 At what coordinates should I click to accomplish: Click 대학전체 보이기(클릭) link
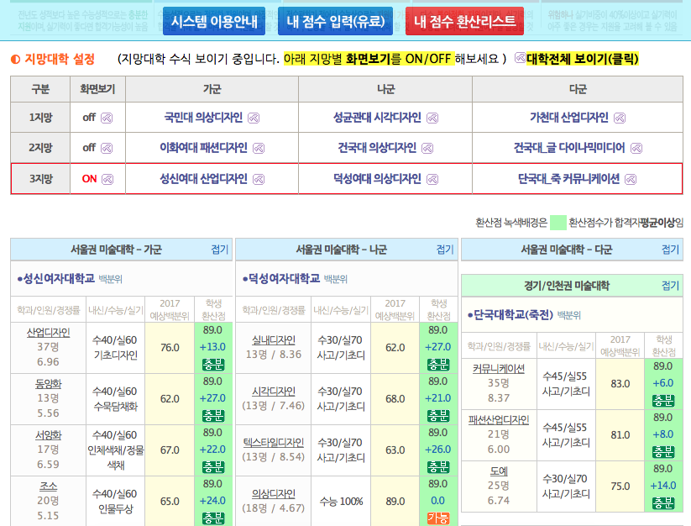582,59
